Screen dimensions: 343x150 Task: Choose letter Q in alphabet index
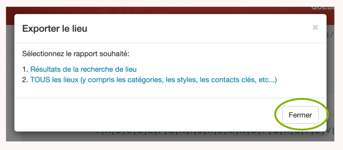pyautogui.click(x=275, y=131)
